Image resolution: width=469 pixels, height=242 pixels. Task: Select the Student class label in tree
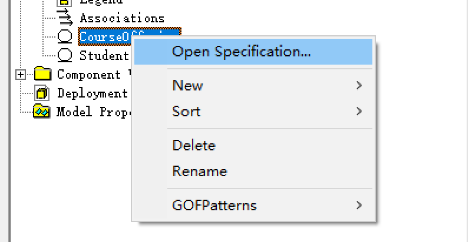(104, 56)
